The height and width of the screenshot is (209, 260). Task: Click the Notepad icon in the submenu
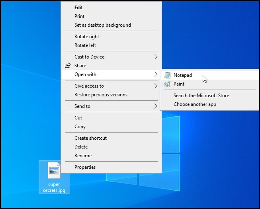tap(167, 75)
